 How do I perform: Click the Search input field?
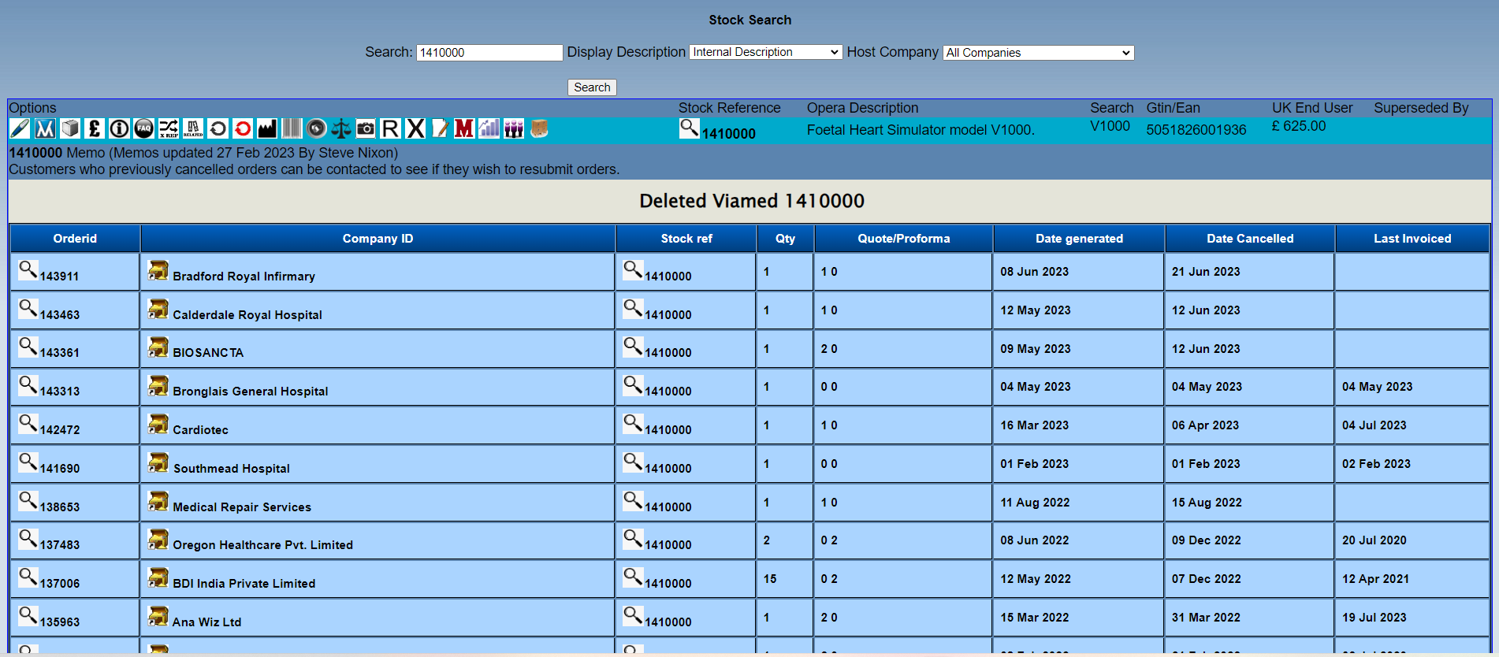(489, 53)
